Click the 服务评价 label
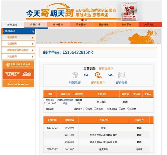This screenshot has height=155, width=167. pos(50,109)
